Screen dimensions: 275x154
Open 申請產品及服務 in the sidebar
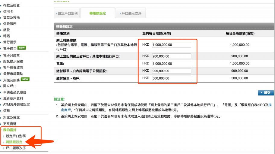(x=15, y=92)
